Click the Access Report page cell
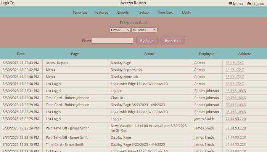 pyautogui.click(x=57, y=63)
